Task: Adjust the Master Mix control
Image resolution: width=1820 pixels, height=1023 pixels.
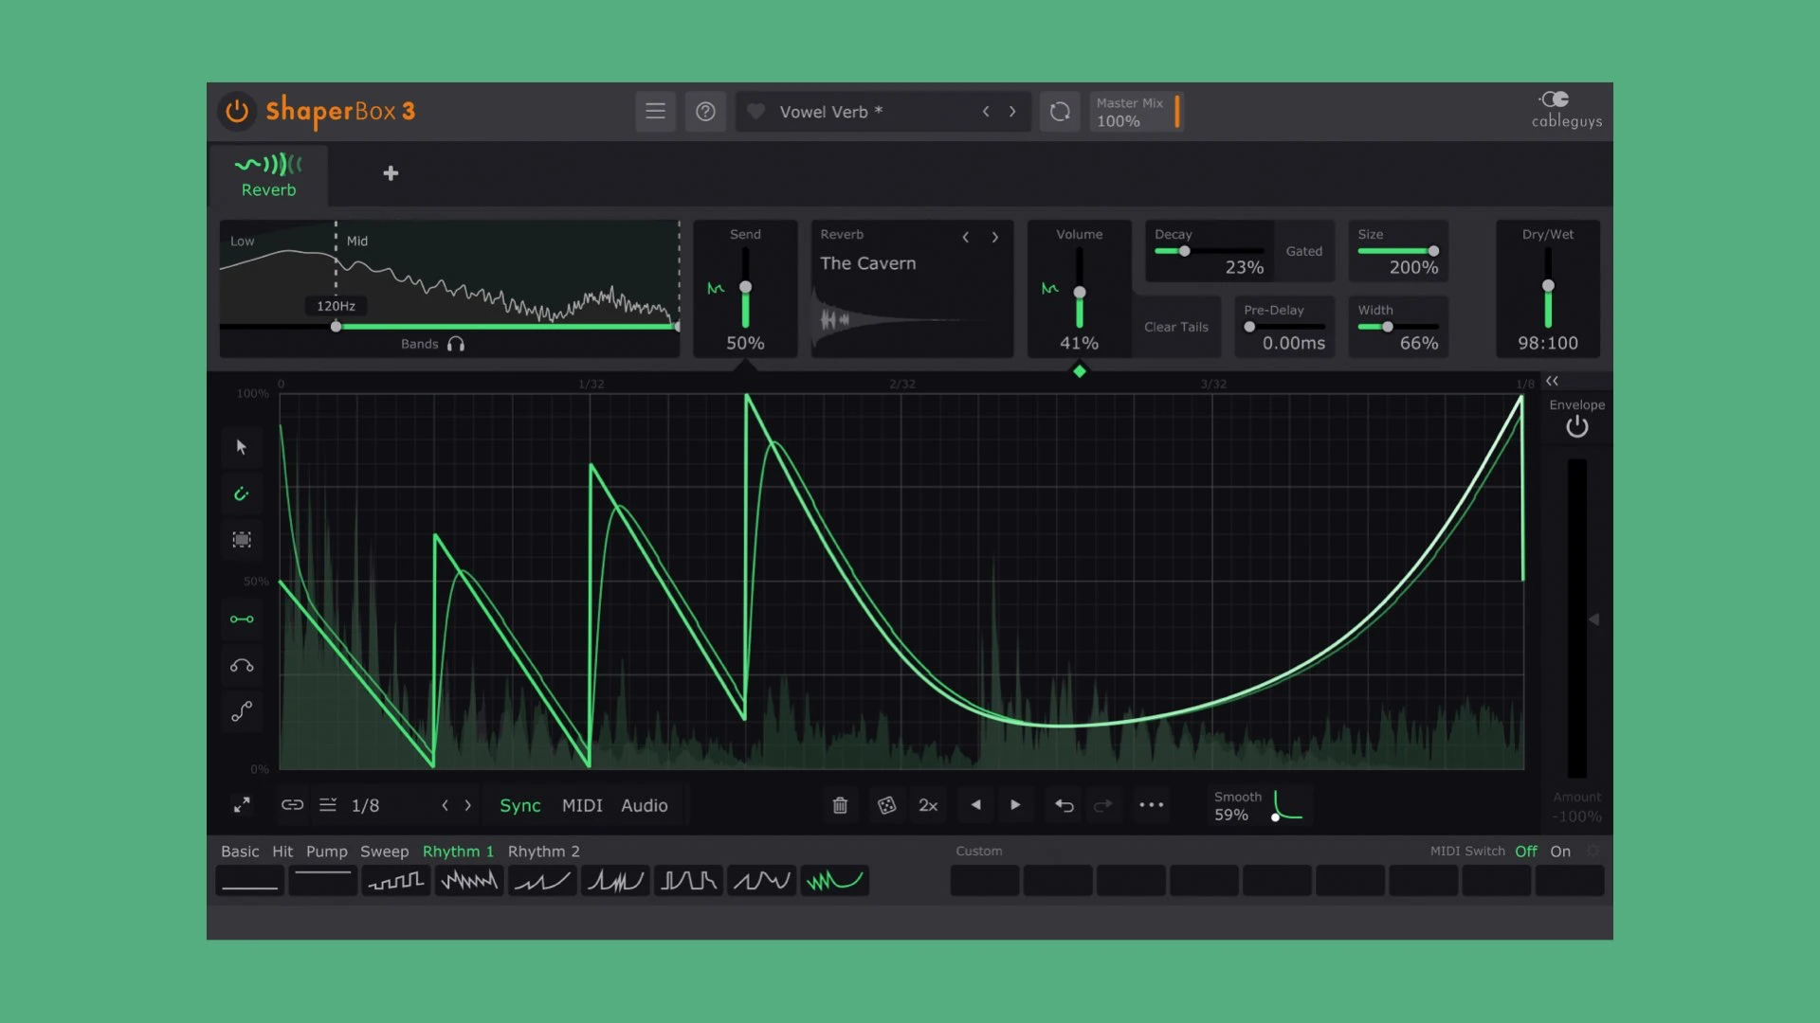Action: point(1136,112)
